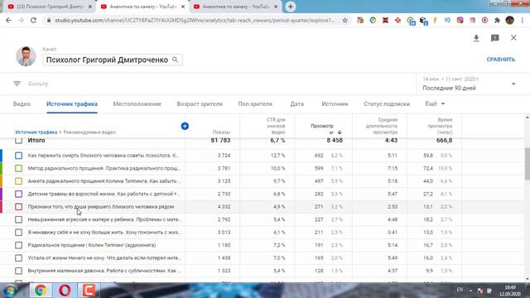
Task: Check Внутренняя маленькая девочка row checkbox
Action: [18, 271]
